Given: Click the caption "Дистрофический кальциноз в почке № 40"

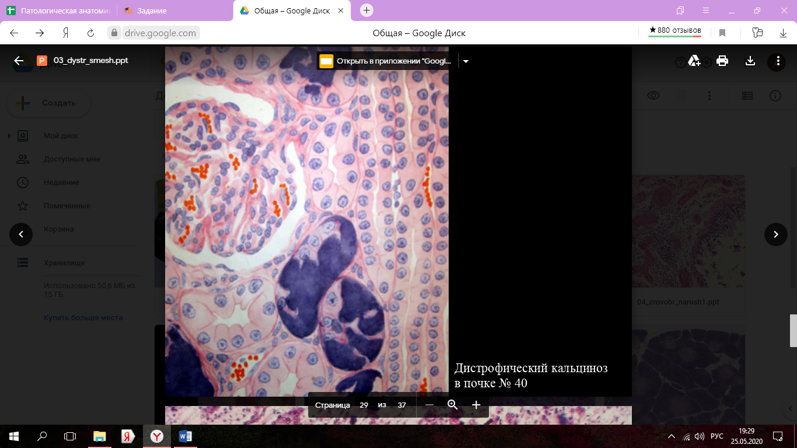Looking at the screenshot, I should (x=531, y=376).
